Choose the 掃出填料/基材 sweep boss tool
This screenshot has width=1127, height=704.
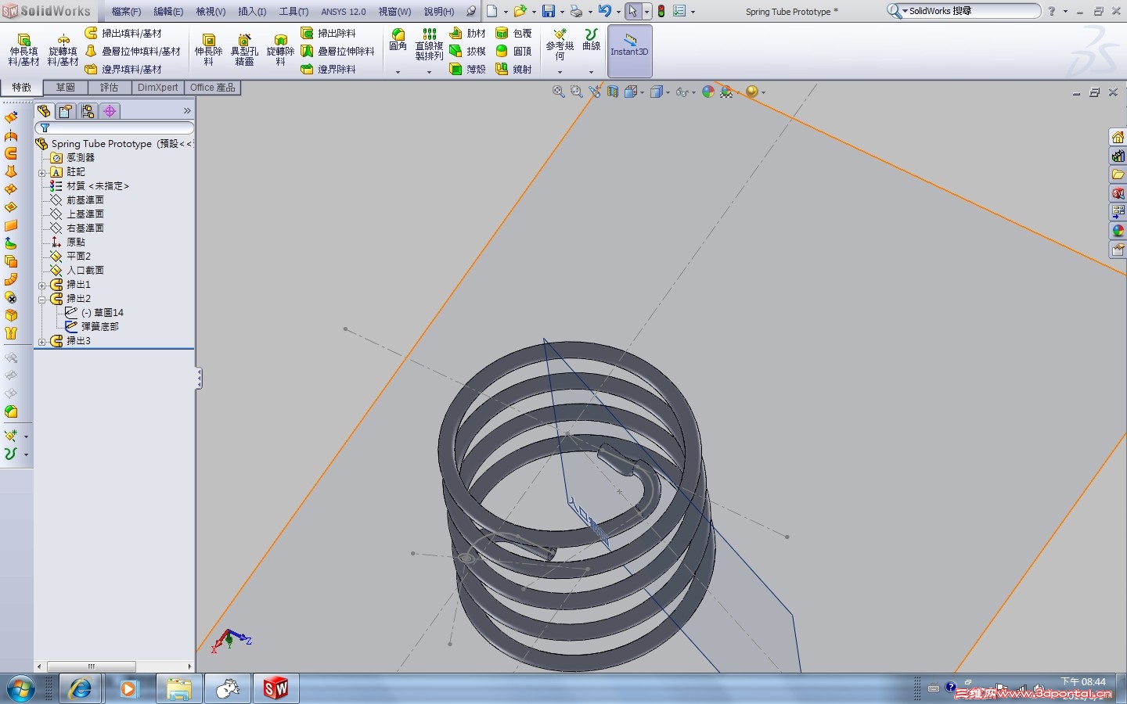pos(124,33)
